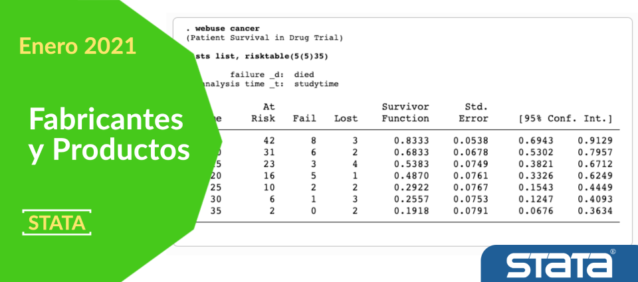Click standard error value 0.0767
The image size is (638, 282).
(471, 188)
